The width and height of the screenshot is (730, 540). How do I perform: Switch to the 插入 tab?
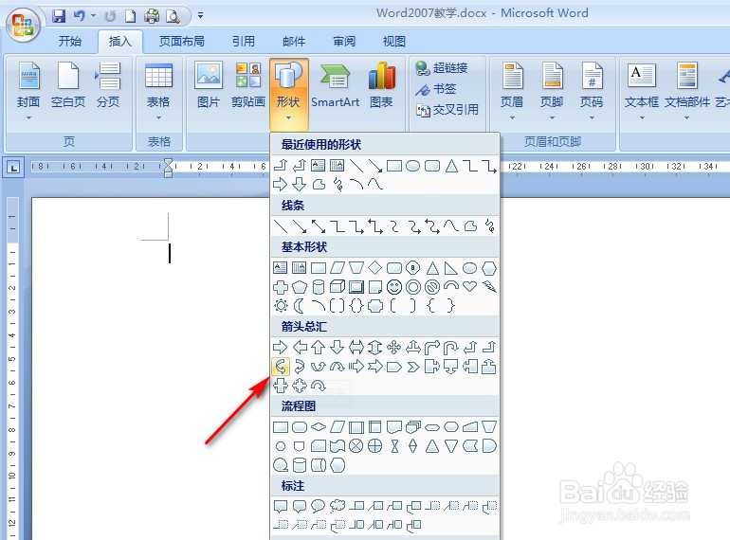(120, 42)
